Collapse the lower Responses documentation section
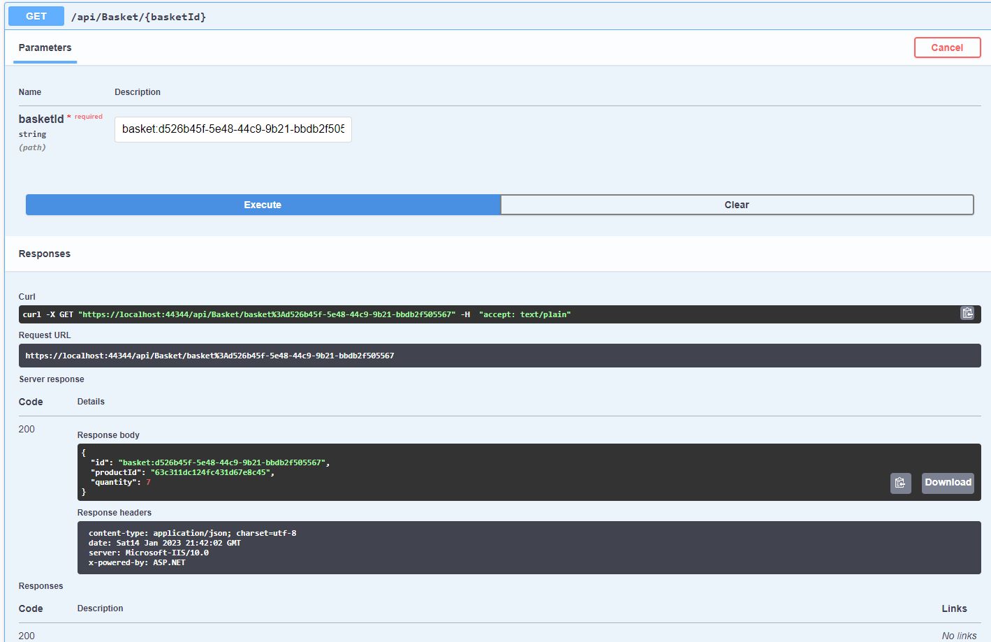This screenshot has width=991, height=642. tap(41, 585)
